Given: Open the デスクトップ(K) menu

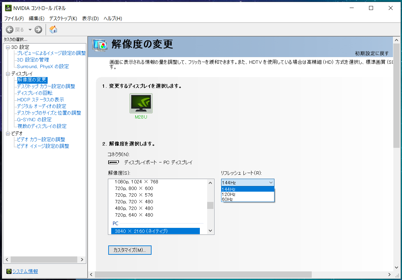Looking at the screenshot, I should point(63,19).
